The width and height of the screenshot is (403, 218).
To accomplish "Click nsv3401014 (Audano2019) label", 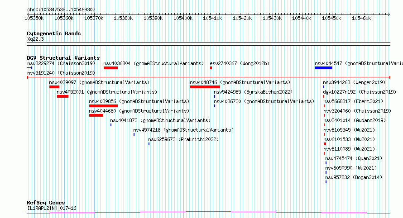I will click(x=355, y=120).
